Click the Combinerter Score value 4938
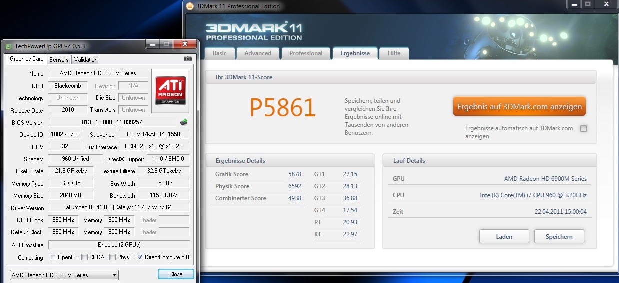Image resolution: width=619 pixels, height=283 pixels. click(x=295, y=198)
